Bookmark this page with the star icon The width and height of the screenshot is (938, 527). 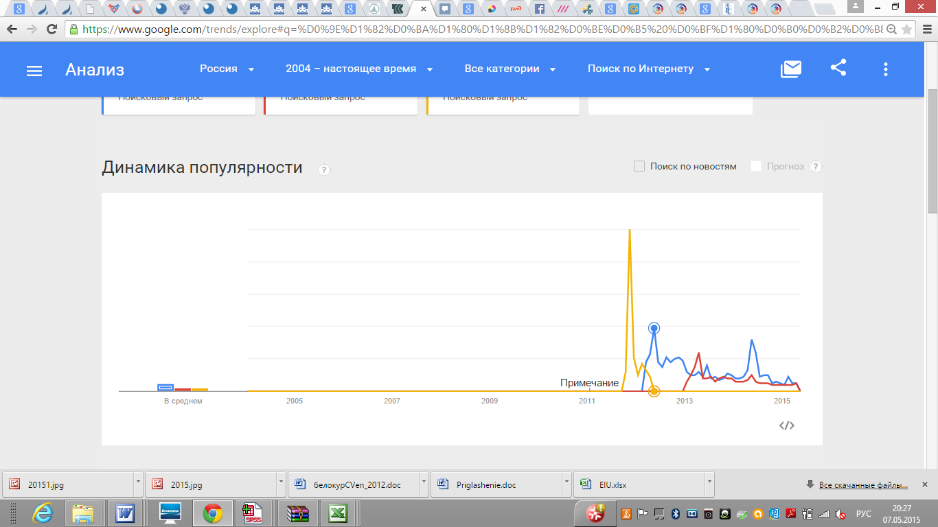point(907,30)
